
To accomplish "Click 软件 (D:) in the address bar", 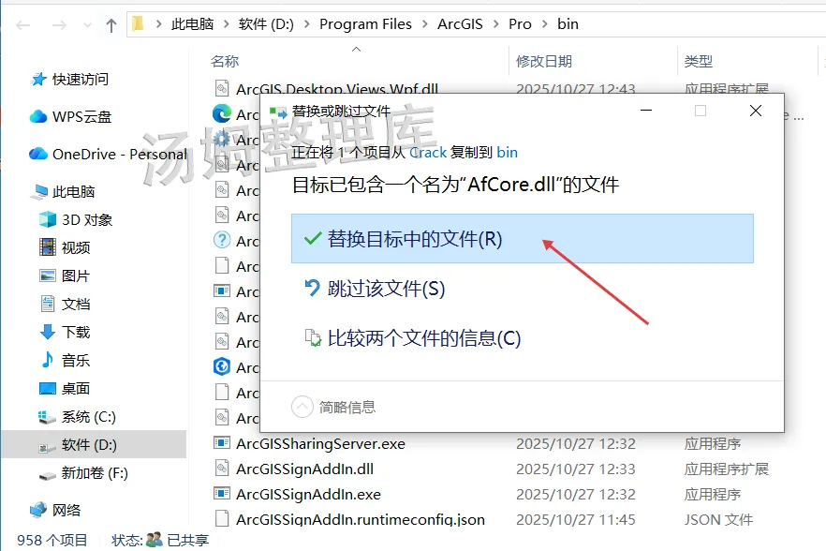I will [266, 24].
